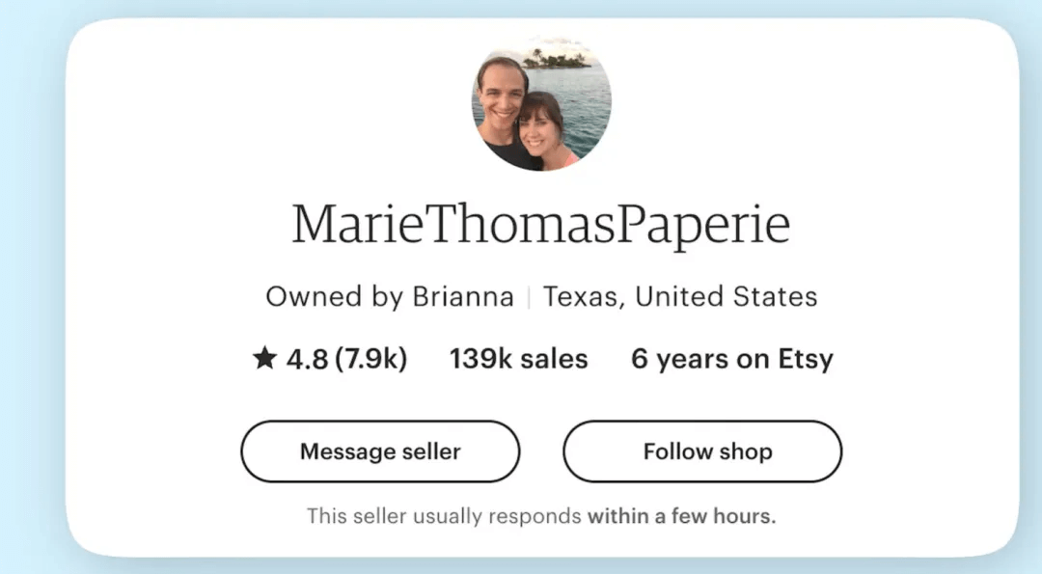Click the word 'Etsy' in shop stats

(806, 360)
